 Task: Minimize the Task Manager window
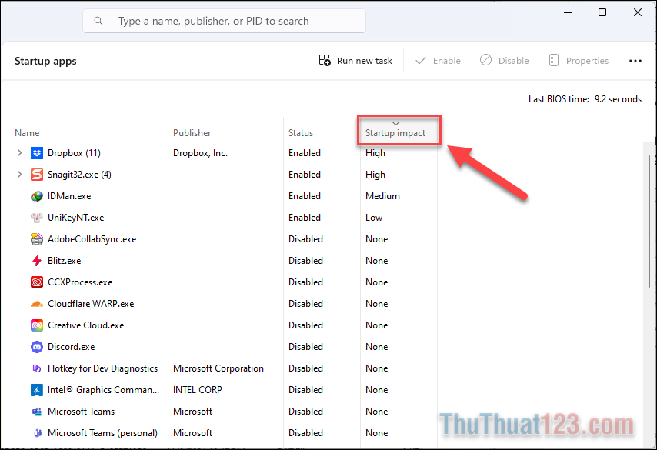pyautogui.click(x=568, y=12)
